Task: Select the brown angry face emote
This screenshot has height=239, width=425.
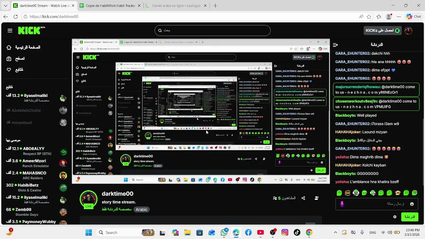Action: (x=348, y=193)
